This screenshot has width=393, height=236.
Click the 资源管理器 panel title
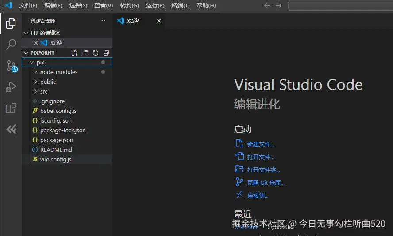click(x=42, y=21)
